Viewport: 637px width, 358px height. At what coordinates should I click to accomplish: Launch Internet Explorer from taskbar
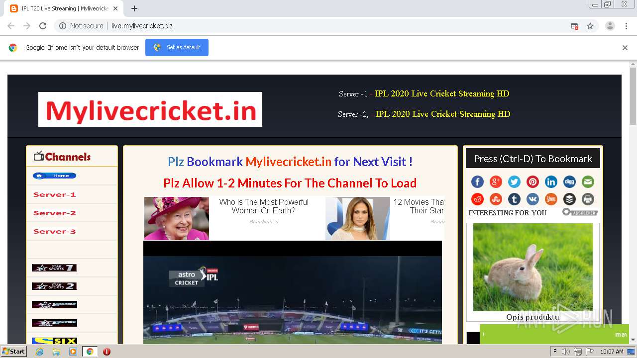(x=40, y=352)
